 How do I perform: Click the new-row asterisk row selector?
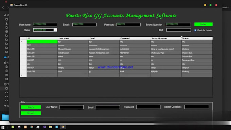23,75
